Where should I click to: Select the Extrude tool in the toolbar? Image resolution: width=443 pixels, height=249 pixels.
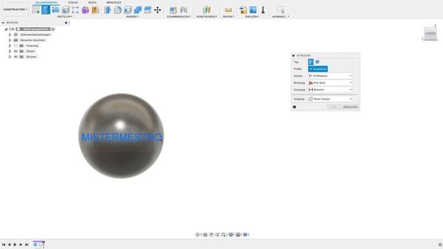coord(46,10)
